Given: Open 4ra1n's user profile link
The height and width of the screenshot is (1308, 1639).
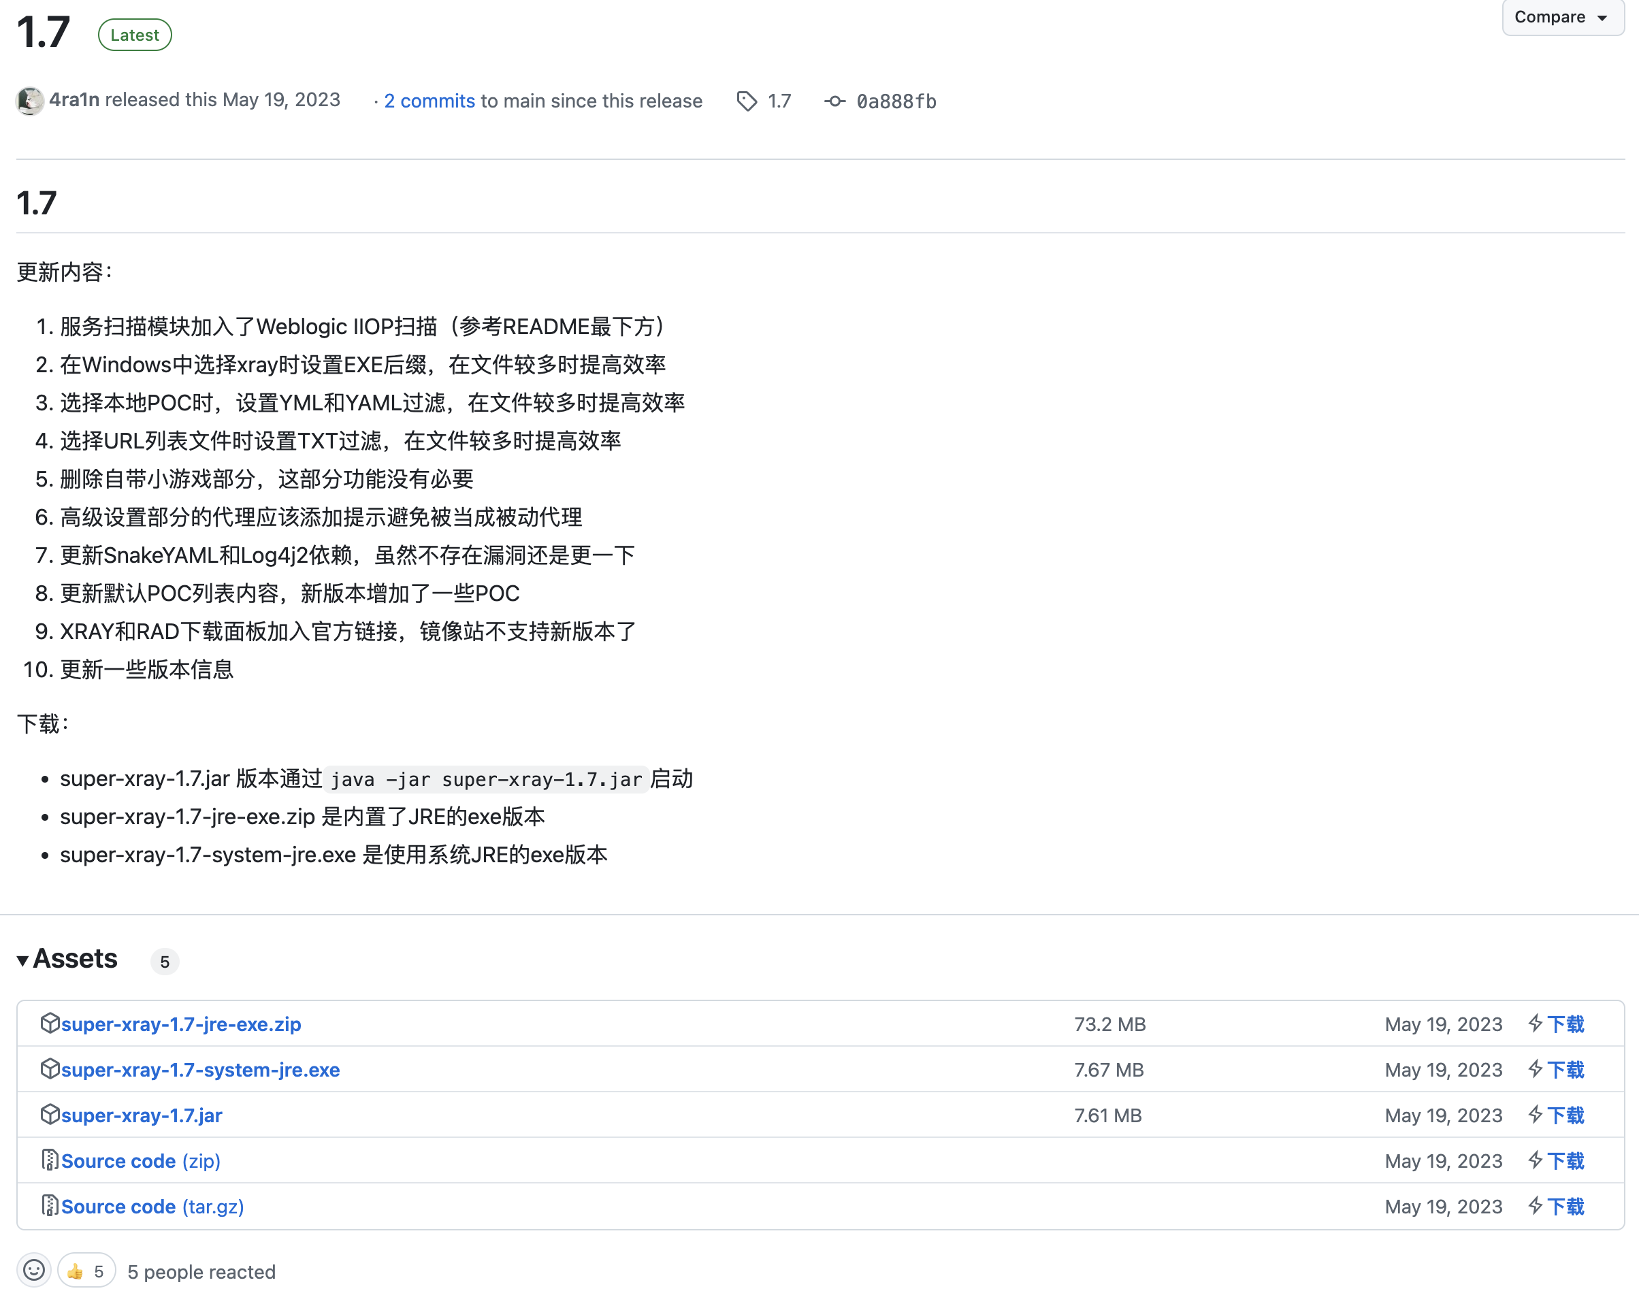Looking at the screenshot, I should (74, 99).
